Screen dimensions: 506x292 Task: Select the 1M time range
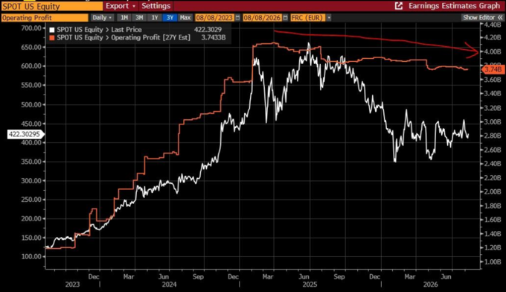tap(124, 17)
